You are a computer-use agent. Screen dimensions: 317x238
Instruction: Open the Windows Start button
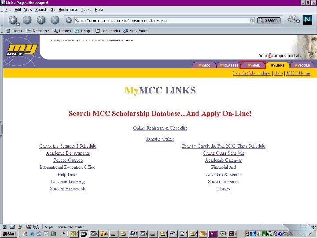point(9,234)
